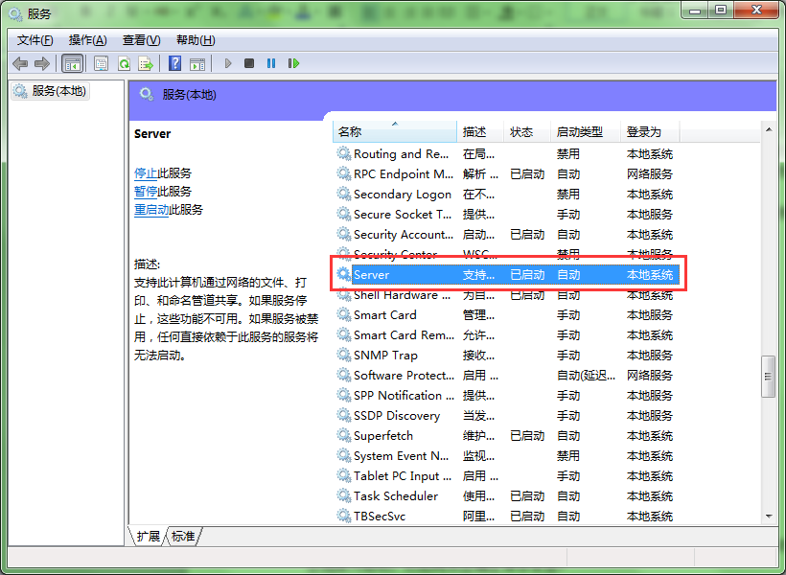Open the 操作(A) menu
The image size is (786, 575).
[x=88, y=40]
